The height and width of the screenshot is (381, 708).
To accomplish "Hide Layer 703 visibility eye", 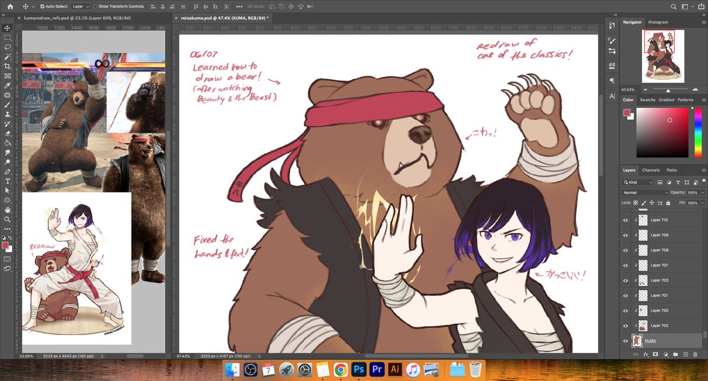I will coord(625,280).
